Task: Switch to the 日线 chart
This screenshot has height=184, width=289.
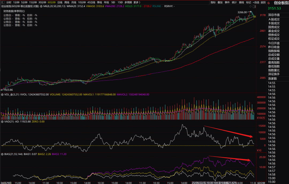Action: pyautogui.click(x=60, y=2)
